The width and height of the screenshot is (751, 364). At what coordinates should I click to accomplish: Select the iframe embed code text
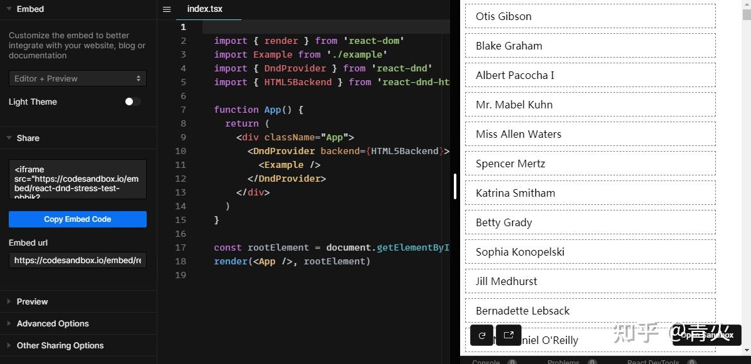(77, 179)
